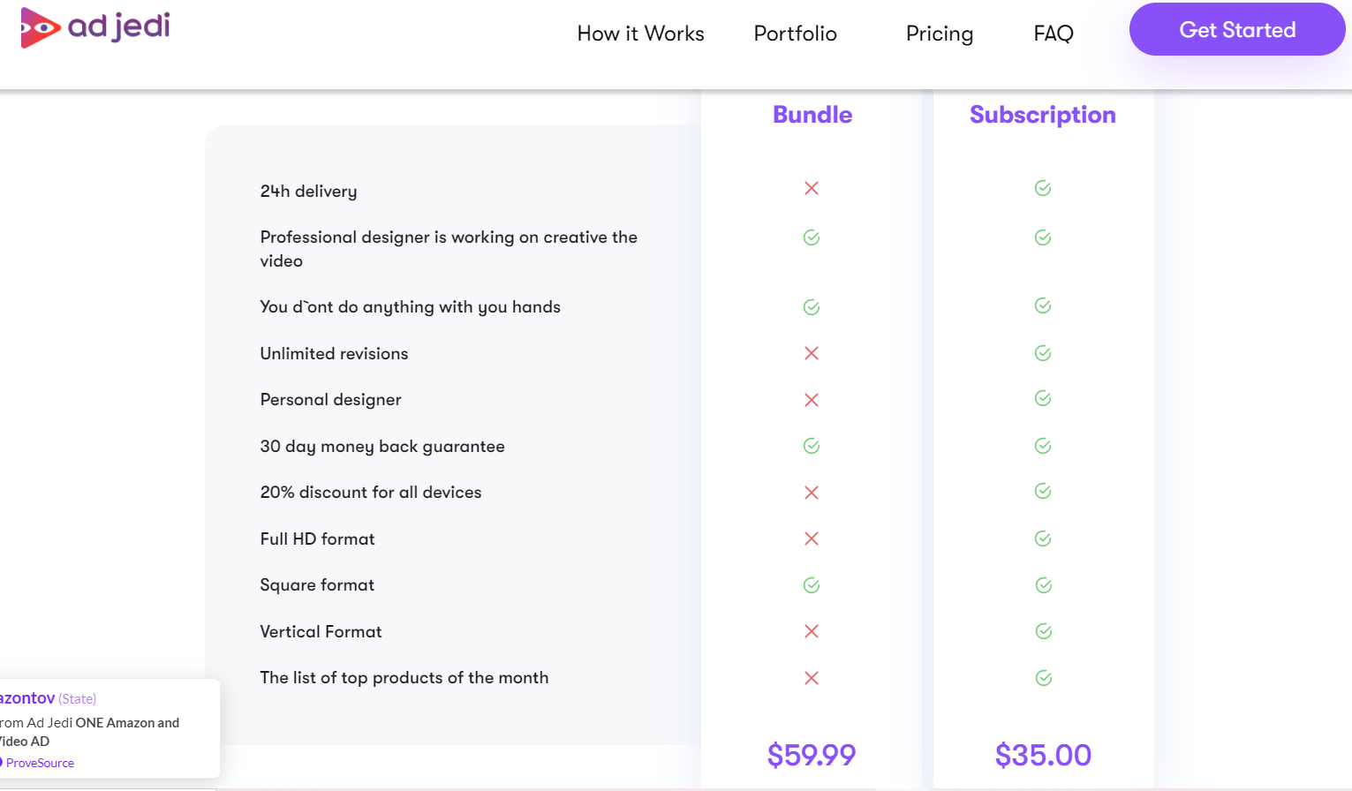
Task: Click Subscription check for Full HD format
Action: 1043,539
